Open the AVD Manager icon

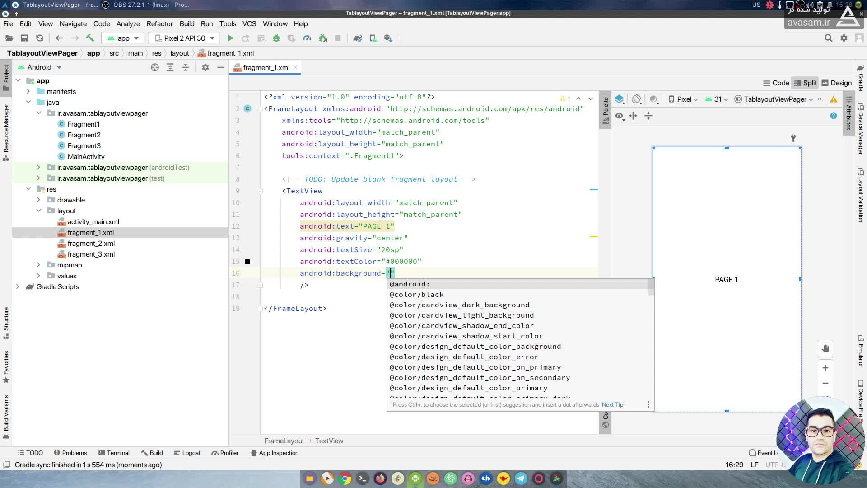(x=373, y=38)
